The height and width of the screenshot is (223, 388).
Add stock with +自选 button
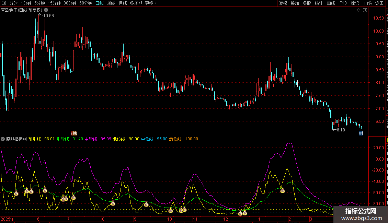coord(367,3)
